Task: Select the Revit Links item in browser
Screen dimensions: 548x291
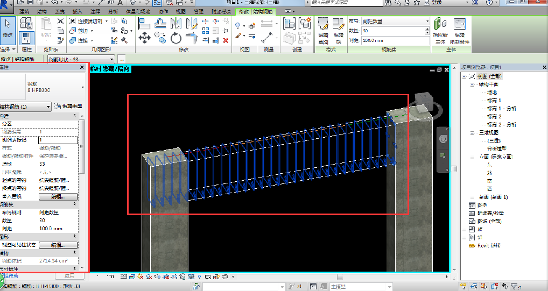Action: pyautogui.click(x=488, y=245)
